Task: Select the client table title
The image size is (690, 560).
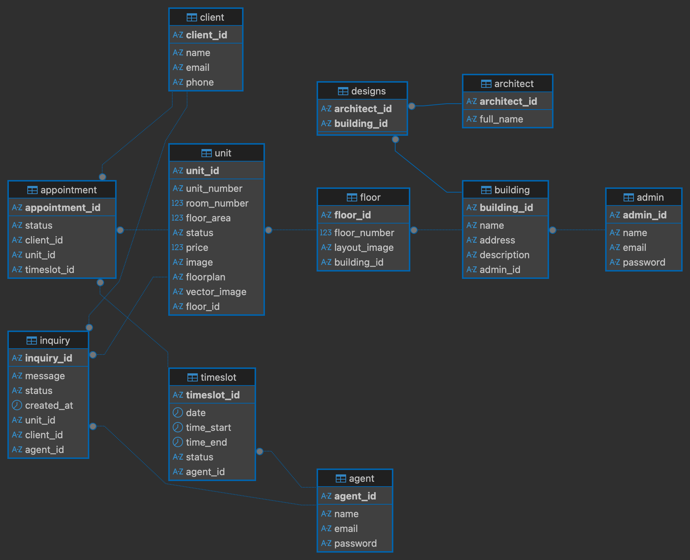Action: pos(212,17)
